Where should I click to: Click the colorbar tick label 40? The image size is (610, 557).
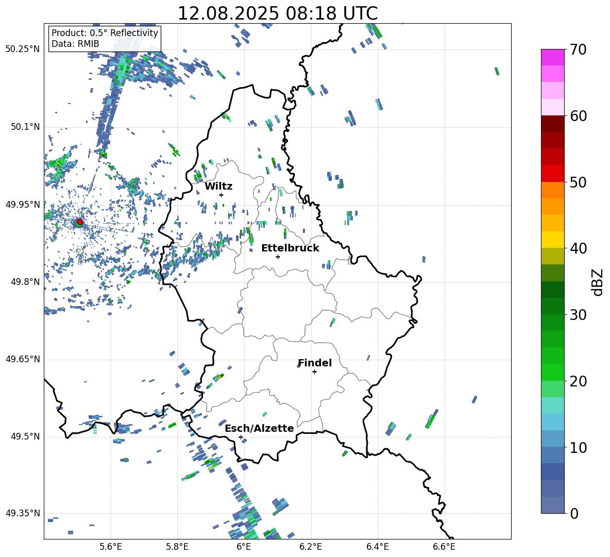pyautogui.click(x=578, y=248)
